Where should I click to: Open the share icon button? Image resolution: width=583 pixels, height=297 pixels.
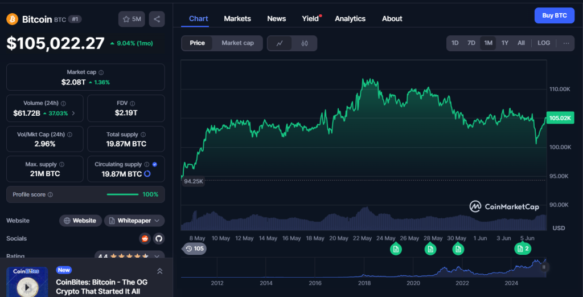click(157, 19)
